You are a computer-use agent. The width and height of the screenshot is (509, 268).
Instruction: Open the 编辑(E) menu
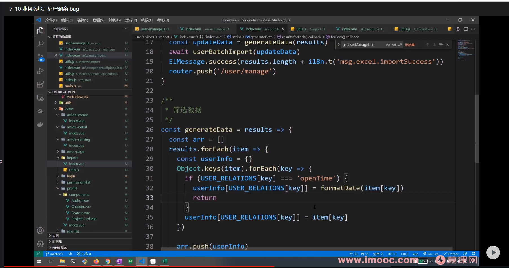pyautogui.click(x=67, y=20)
